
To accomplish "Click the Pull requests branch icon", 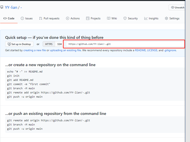I will (x=40, y=19).
